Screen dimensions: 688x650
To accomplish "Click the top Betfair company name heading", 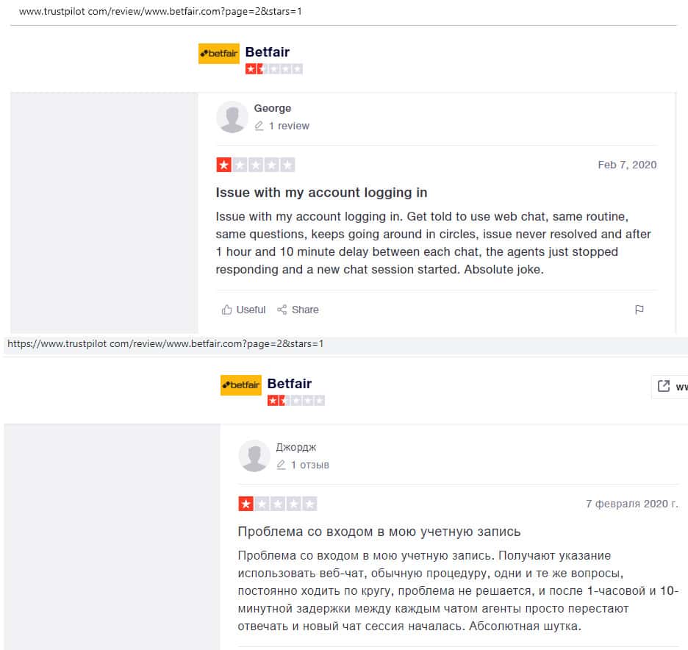I will click(268, 52).
